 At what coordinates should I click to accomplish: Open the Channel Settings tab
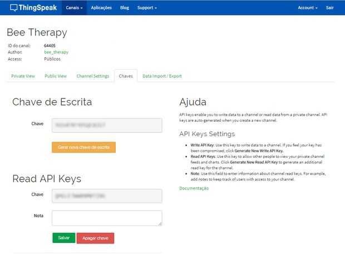(93, 76)
